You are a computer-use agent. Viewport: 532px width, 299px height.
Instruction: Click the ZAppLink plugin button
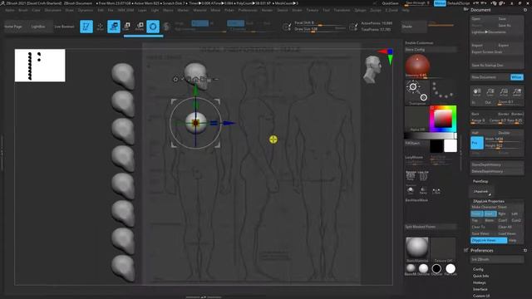click(x=481, y=192)
